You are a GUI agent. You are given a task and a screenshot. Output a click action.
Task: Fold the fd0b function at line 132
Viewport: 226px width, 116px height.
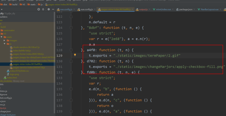tap(71, 72)
